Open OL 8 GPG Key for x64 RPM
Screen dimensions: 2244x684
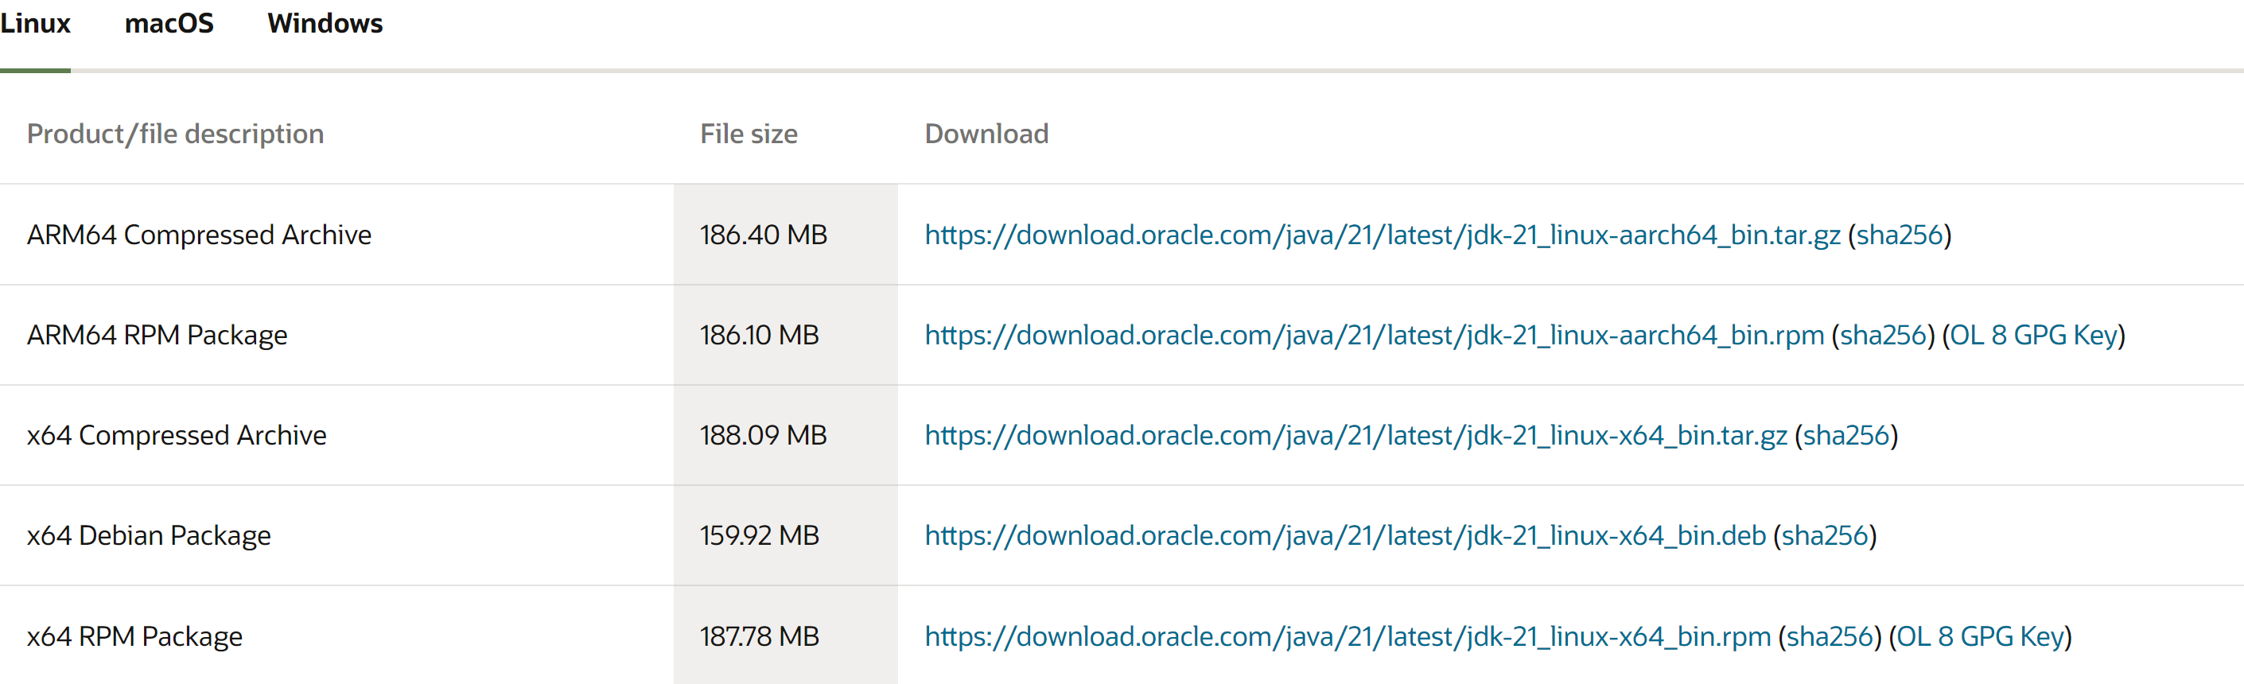tap(1980, 637)
